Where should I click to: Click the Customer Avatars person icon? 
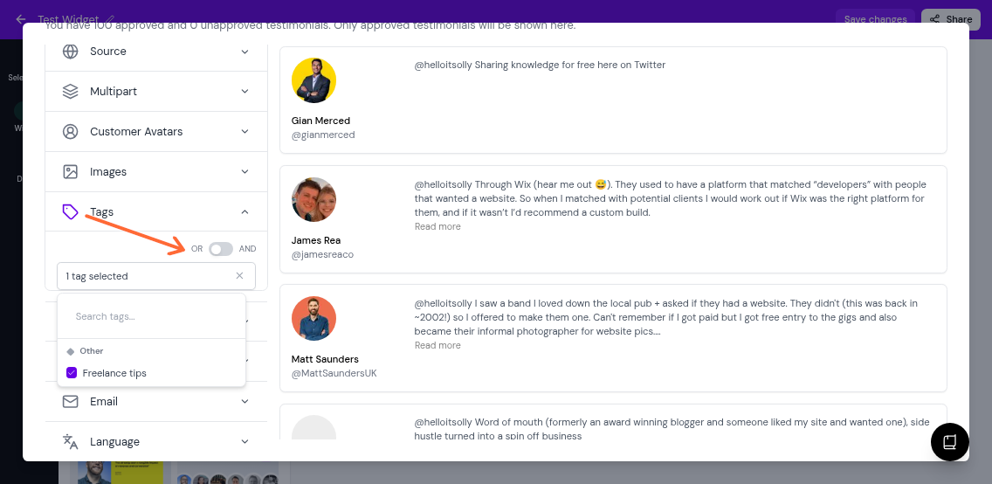[71, 132]
